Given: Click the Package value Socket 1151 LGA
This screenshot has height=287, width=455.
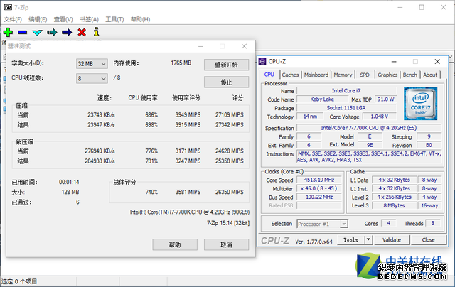Looking at the screenshot, I should (x=346, y=108).
